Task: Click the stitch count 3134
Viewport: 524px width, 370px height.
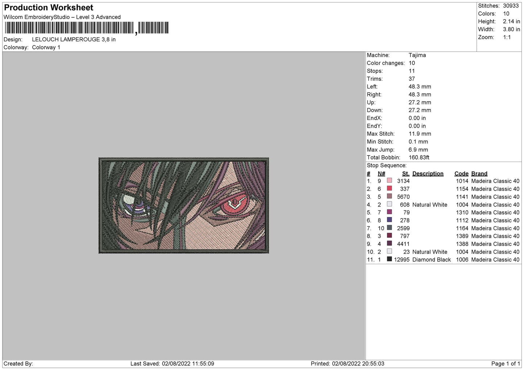Action: point(403,181)
